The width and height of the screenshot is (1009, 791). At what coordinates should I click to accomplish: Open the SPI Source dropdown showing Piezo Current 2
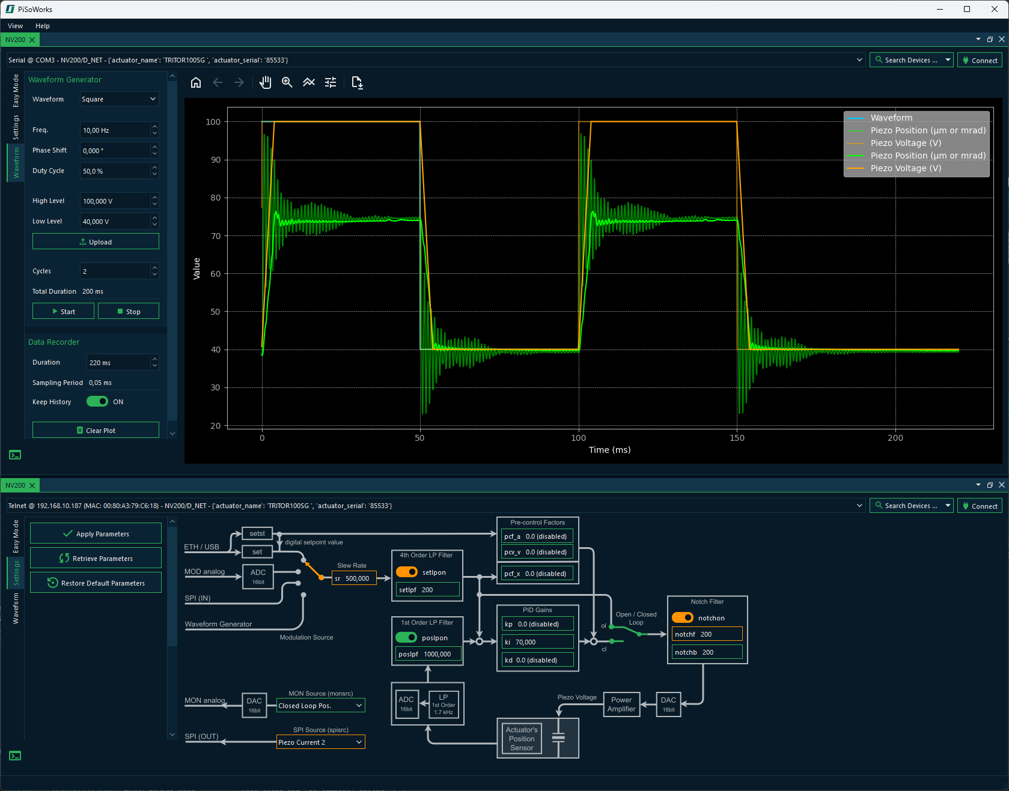pyautogui.click(x=320, y=742)
